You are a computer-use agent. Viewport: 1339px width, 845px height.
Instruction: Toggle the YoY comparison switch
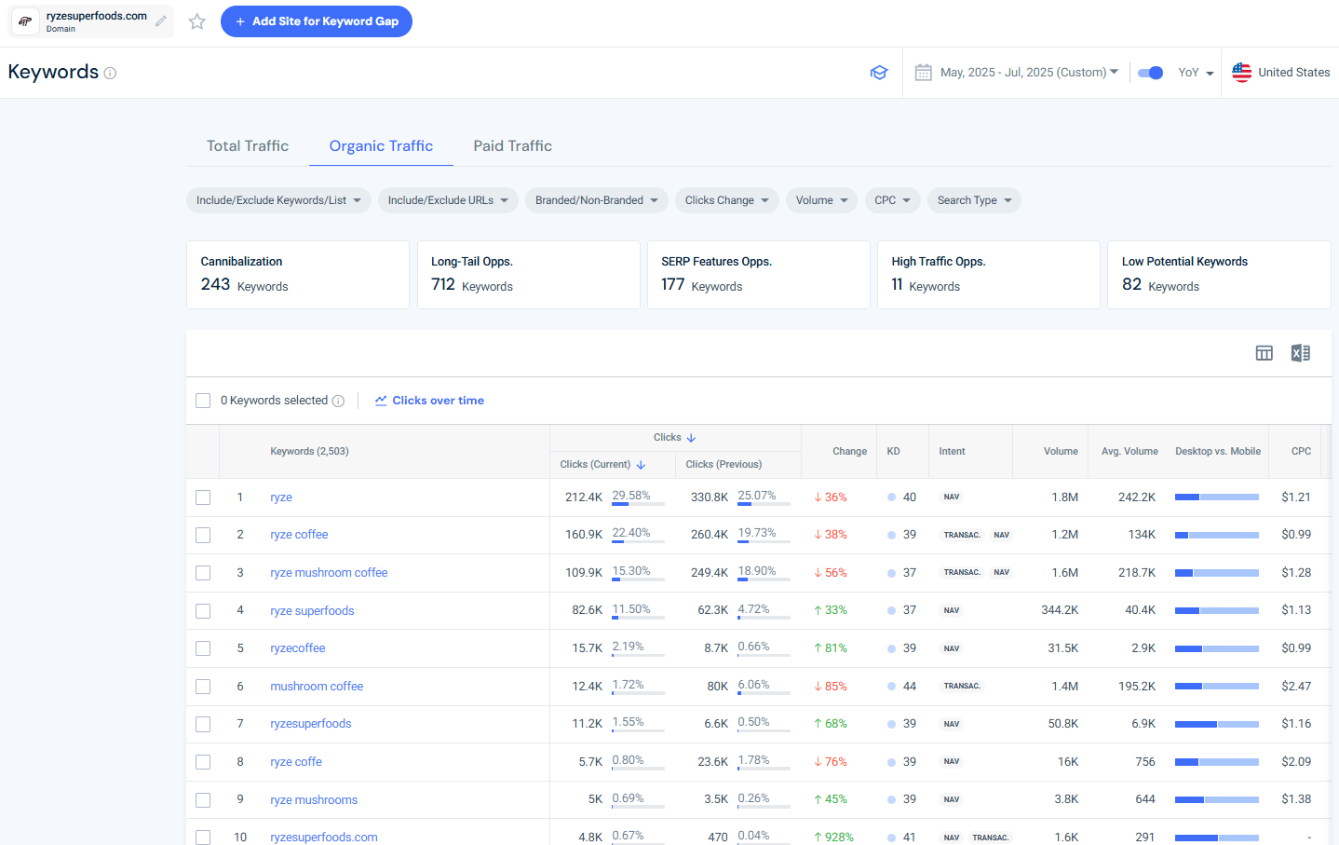point(1150,72)
